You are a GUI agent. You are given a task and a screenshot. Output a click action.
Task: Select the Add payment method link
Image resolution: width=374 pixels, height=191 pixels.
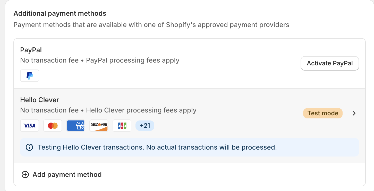pyautogui.click(x=67, y=175)
